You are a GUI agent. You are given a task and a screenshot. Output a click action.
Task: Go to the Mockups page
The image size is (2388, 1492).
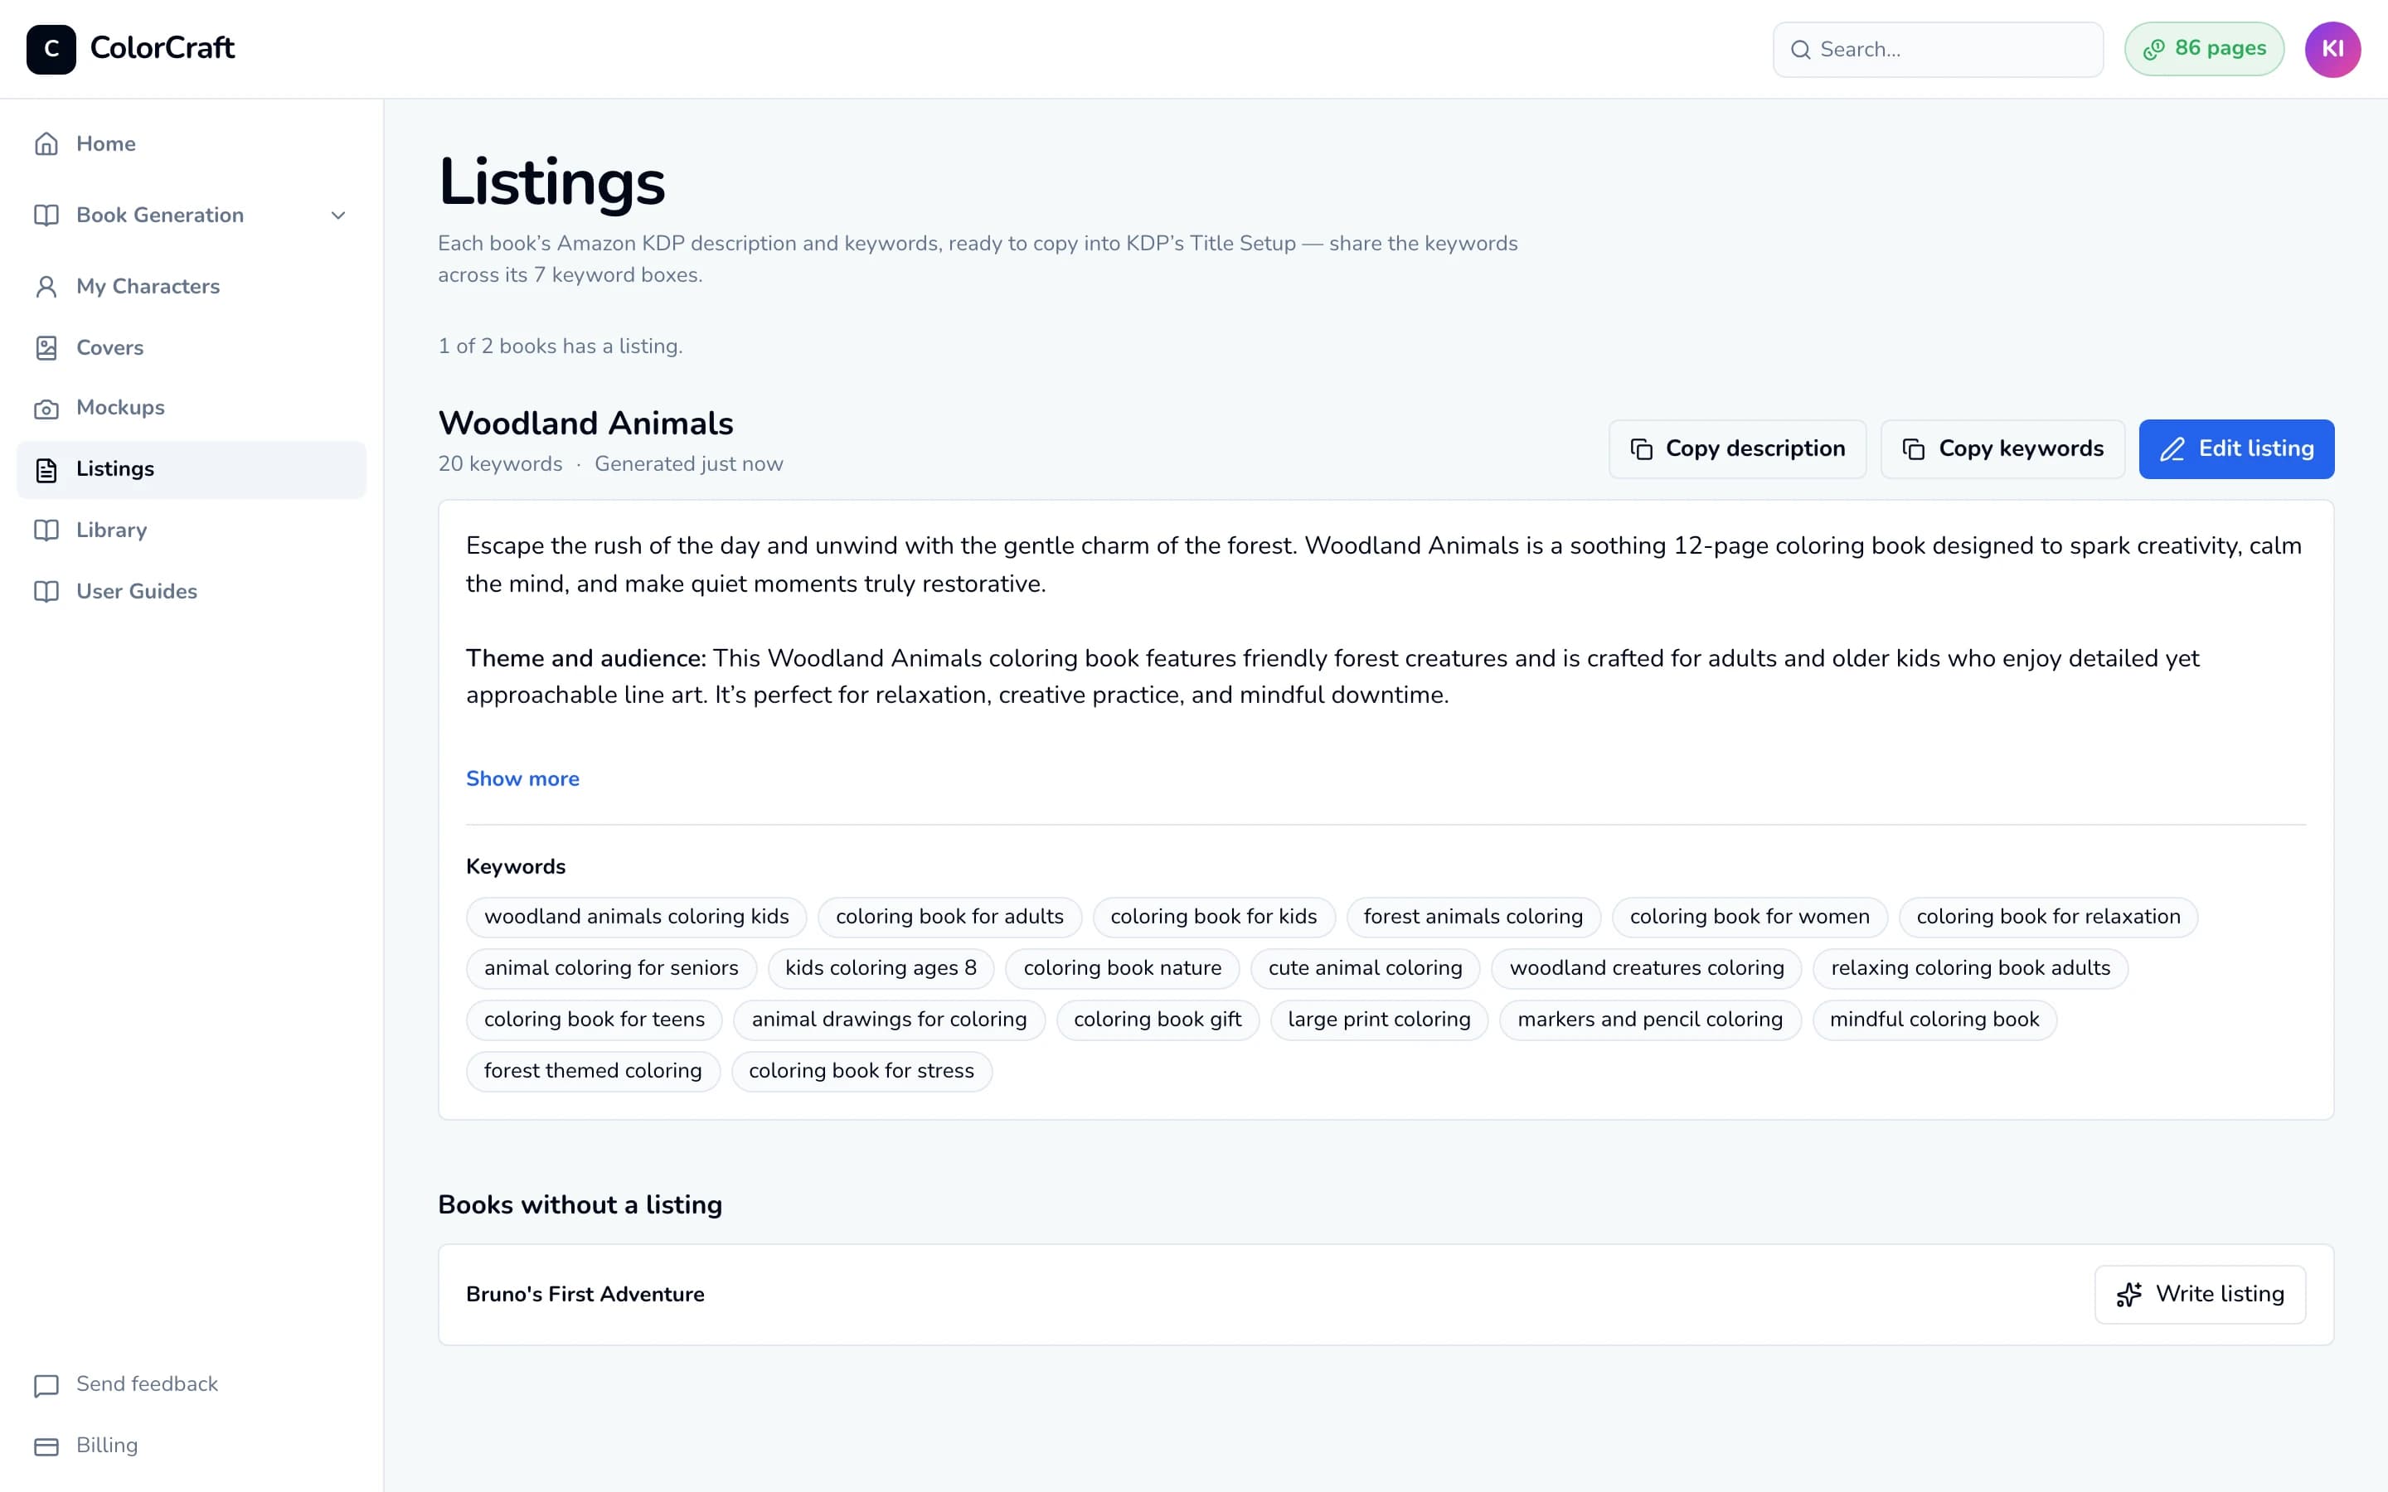[x=192, y=408]
